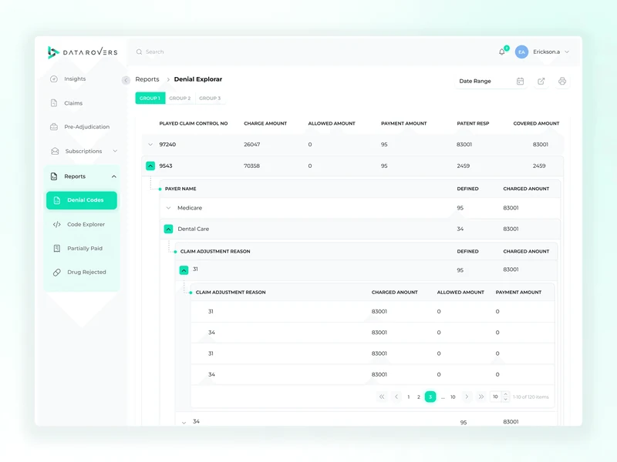Go to page 1
This screenshot has height=462, width=617.
[409, 397]
